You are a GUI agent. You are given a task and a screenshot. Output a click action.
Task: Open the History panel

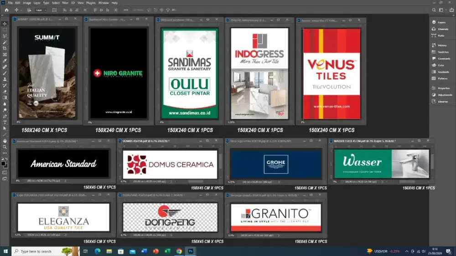click(x=440, y=46)
